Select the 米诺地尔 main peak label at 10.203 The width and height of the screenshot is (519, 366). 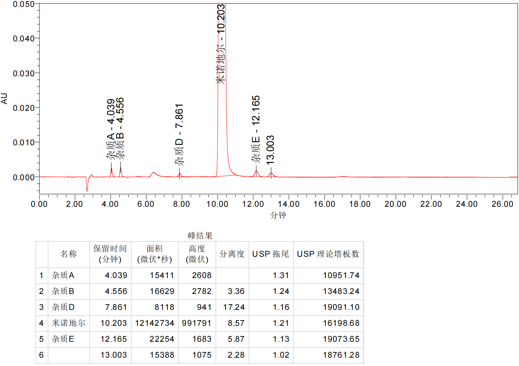click(221, 44)
